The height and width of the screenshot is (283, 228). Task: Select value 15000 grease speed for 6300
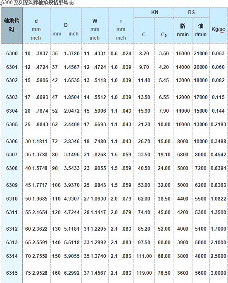pyautogui.click(x=183, y=54)
